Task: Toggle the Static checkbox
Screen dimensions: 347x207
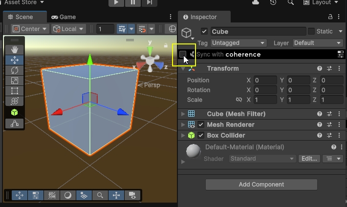Action: tap(311, 32)
